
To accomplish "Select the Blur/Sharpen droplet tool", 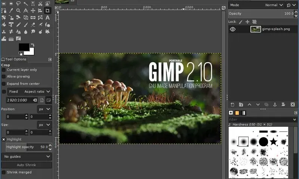I will [25, 32].
